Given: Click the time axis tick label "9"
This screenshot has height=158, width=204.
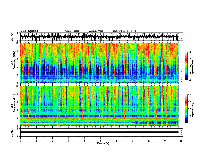Looking at the screenshot, I should (165, 141).
